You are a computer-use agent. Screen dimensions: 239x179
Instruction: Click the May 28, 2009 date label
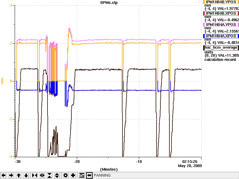tap(190, 166)
